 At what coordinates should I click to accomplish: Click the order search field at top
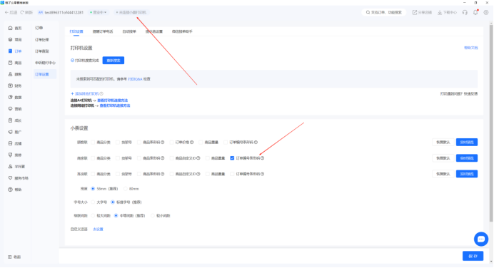tap(384, 13)
